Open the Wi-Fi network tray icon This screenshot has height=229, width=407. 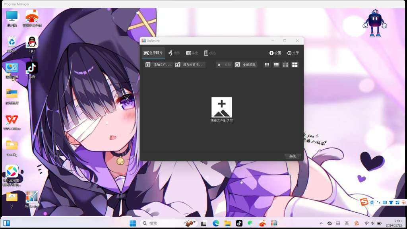pyautogui.click(x=366, y=223)
